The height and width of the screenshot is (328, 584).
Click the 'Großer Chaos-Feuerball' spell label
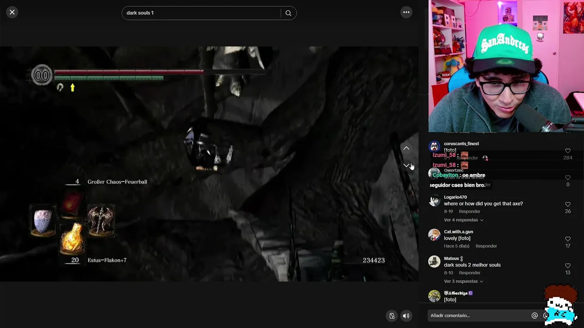coord(117,182)
